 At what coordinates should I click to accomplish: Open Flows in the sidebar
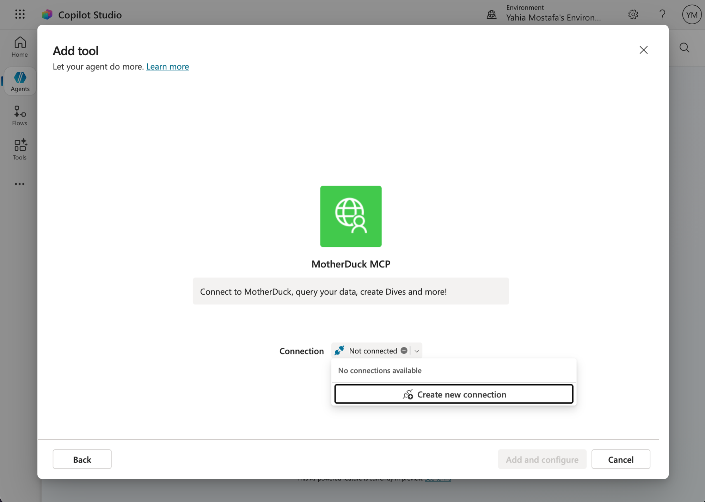point(20,115)
